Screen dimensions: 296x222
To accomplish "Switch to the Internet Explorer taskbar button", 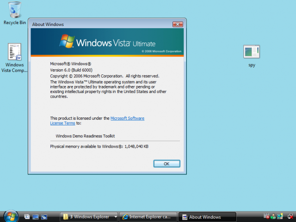I will (148, 217).
